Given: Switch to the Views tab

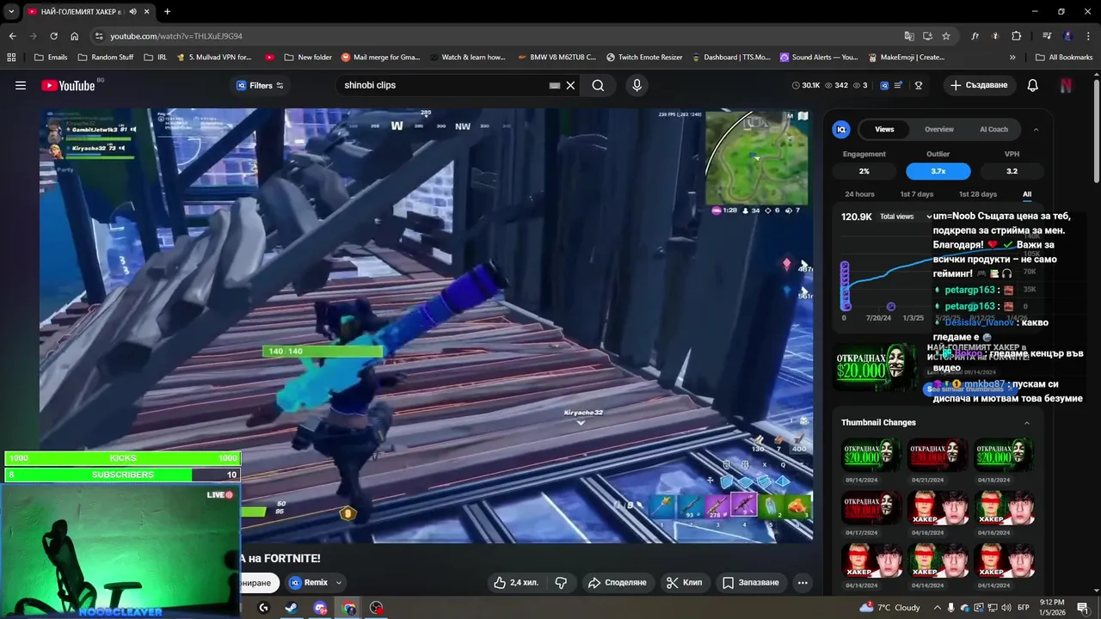Looking at the screenshot, I should [884, 129].
